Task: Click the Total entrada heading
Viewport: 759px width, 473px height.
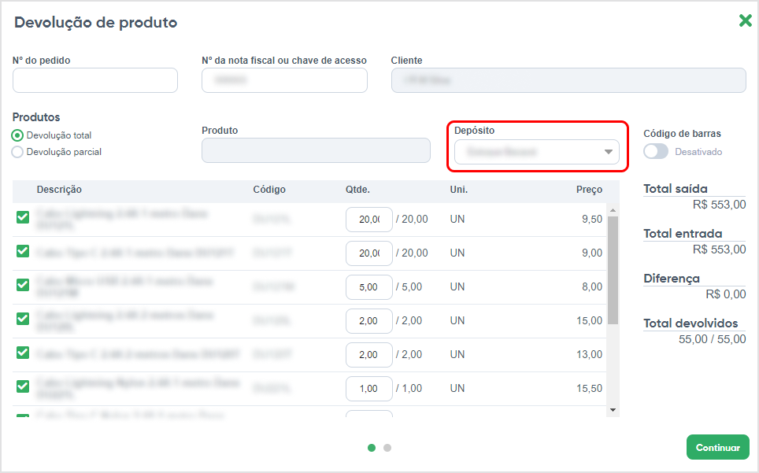Action: coord(683,234)
